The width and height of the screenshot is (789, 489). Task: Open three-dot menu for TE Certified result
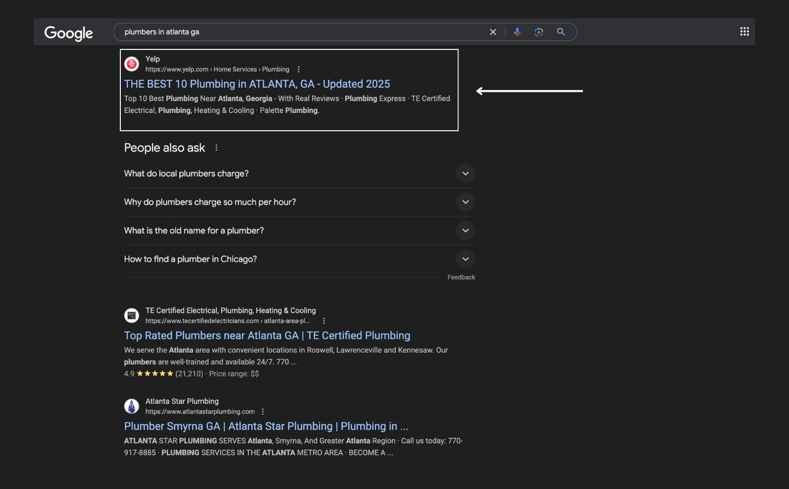point(324,321)
